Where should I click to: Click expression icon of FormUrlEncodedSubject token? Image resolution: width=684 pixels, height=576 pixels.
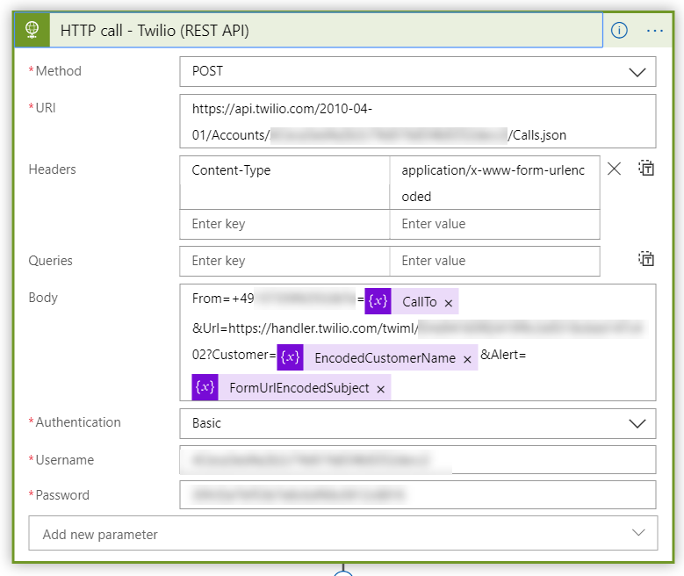[205, 387]
